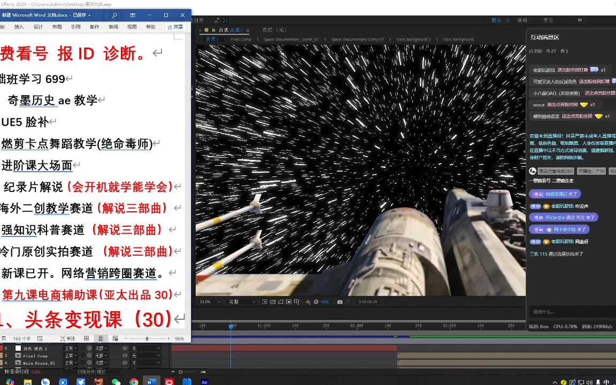The image size is (616, 385).
Task: Click the timeline playhead marker
Action: pyautogui.click(x=231, y=327)
